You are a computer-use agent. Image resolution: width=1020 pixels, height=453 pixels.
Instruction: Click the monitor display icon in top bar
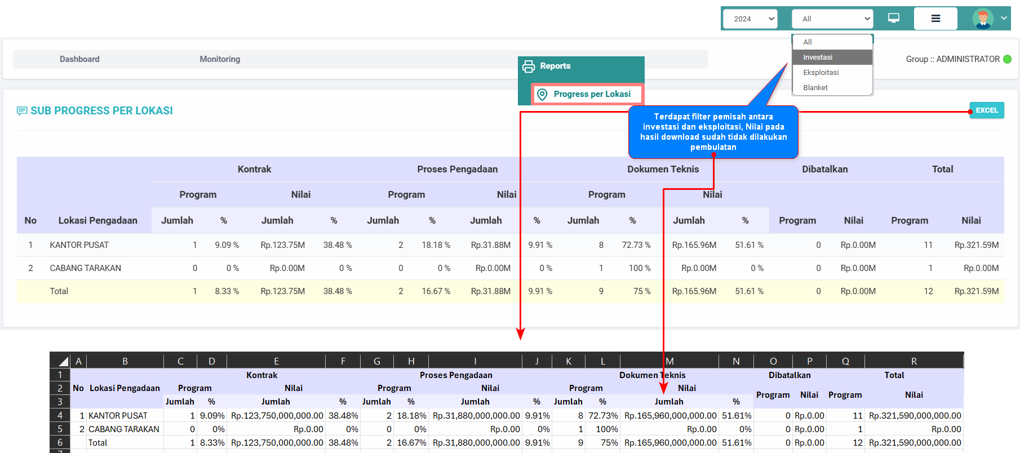[893, 19]
